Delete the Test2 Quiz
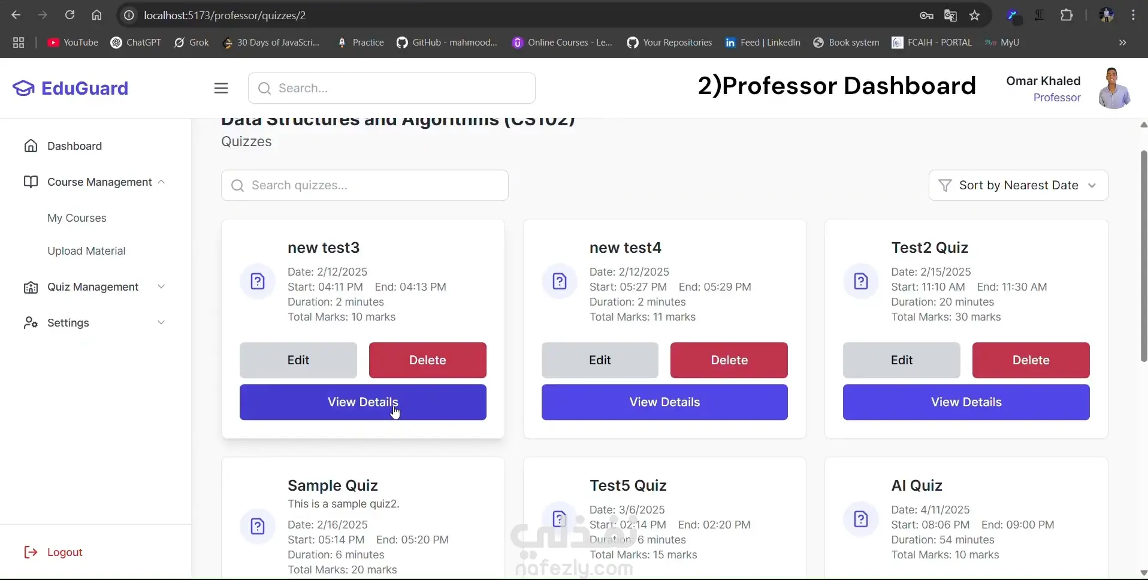The width and height of the screenshot is (1148, 580). tap(1031, 360)
